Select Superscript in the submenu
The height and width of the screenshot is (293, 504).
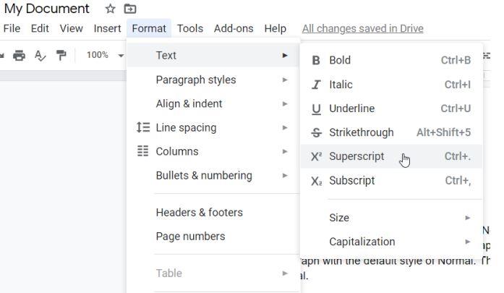[x=356, y=156]
